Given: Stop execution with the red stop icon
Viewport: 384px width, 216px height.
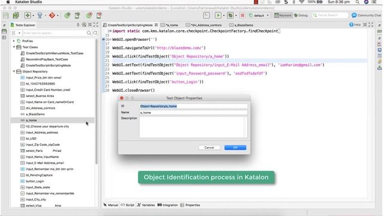Looking at the screenshot, I should tap(242, 16).
